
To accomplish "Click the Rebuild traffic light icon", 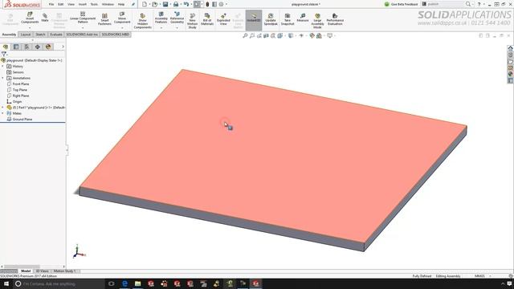I will tap(207, 4).
